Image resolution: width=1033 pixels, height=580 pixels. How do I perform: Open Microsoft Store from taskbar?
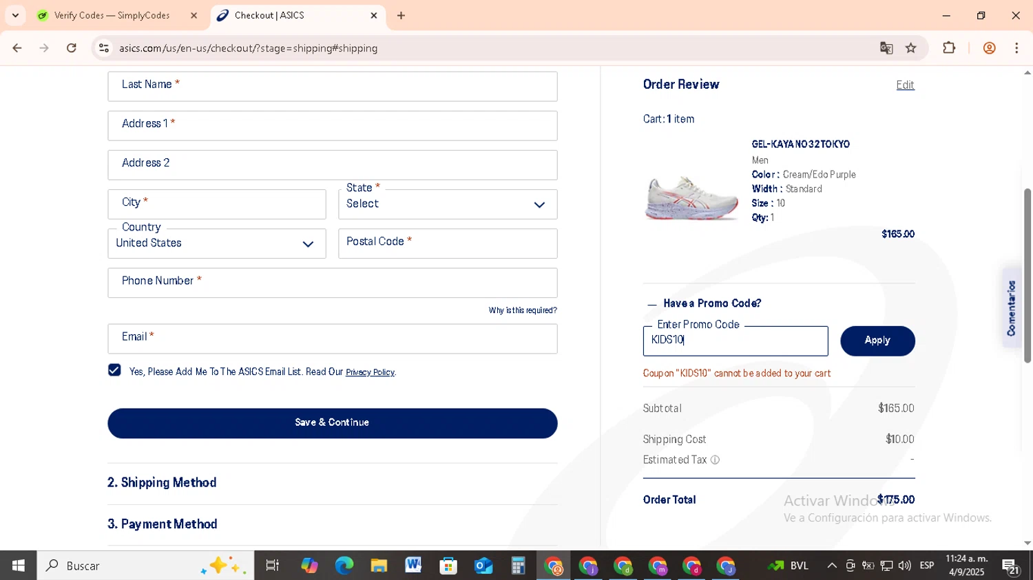[x=448, y=566]
